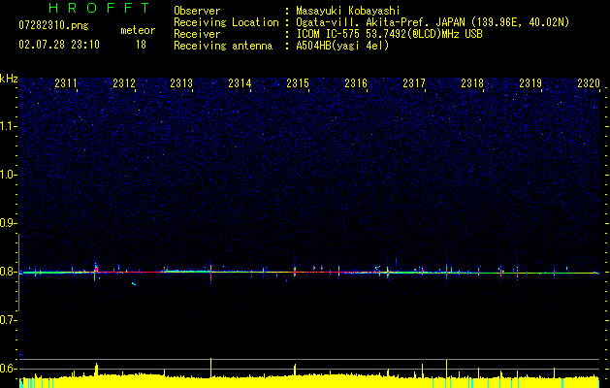Viewport: 610px width, 388px height.
Task: Click the 2311 time marker
Action: tap(66, 83)
